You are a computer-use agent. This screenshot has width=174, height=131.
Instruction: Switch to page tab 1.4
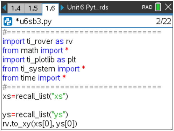[x=16, y=8]
